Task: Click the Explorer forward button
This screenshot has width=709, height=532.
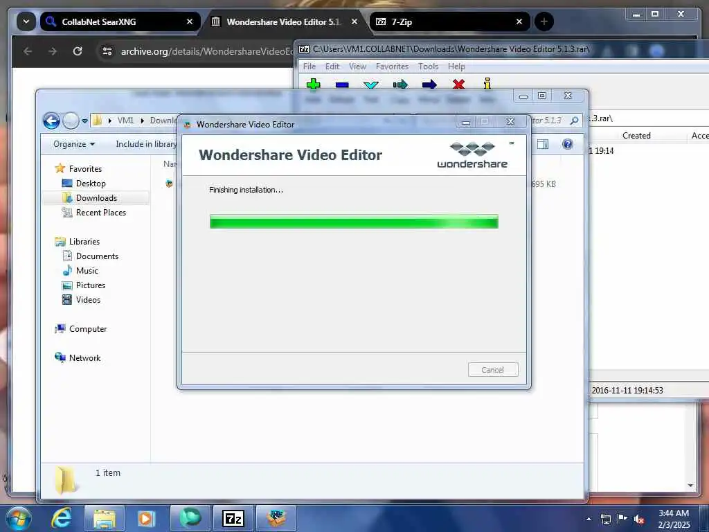Action: point(71,121)
